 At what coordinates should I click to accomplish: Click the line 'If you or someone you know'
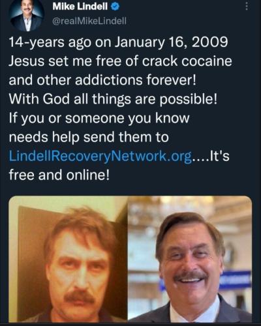point(99,119)
